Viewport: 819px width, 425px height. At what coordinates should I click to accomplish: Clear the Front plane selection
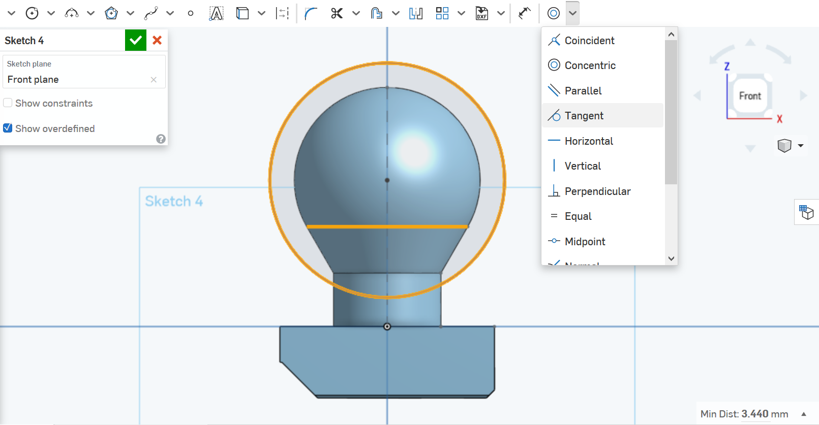[x=154, y=80]
